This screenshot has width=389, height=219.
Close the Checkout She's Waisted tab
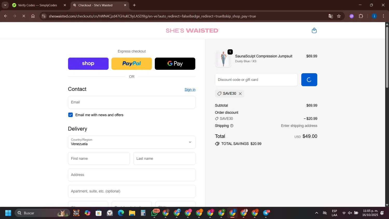tap(125, 5)
